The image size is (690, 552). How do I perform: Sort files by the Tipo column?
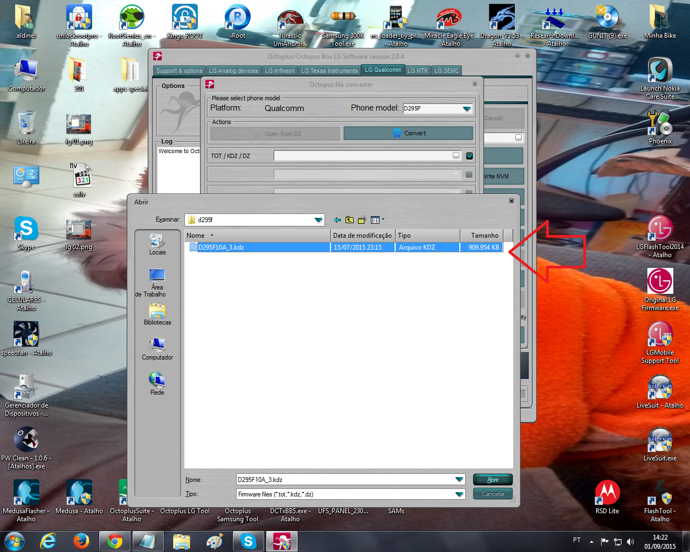[x=428, y=236]
